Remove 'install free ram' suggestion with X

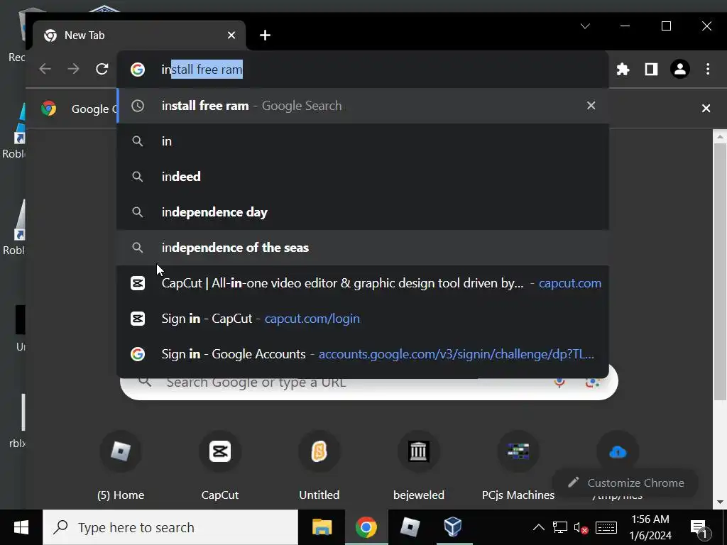(x=591, y=106)
